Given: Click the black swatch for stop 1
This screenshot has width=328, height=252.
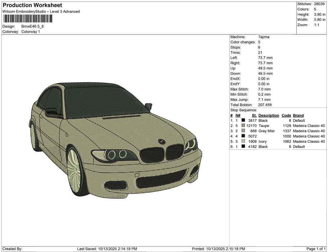Looking at the screenshot, I should click(243, 120).
